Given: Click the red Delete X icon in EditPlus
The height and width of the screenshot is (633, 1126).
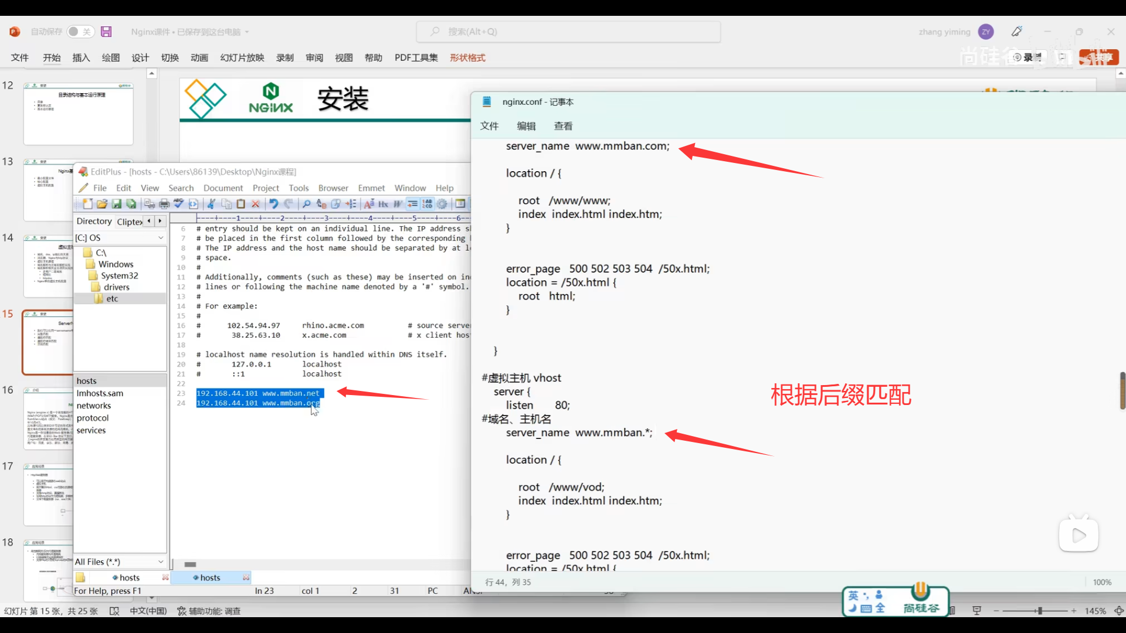Looking at the screenshot, I should (256, 204).
